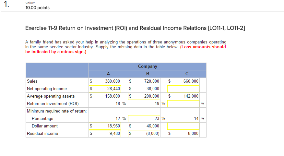Click Company C sales value 660,000
Screen dimensions: 284x156
191,81
